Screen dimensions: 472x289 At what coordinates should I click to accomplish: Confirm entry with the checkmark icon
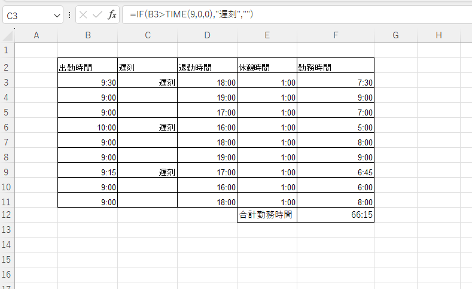click(x=98, y=14)
